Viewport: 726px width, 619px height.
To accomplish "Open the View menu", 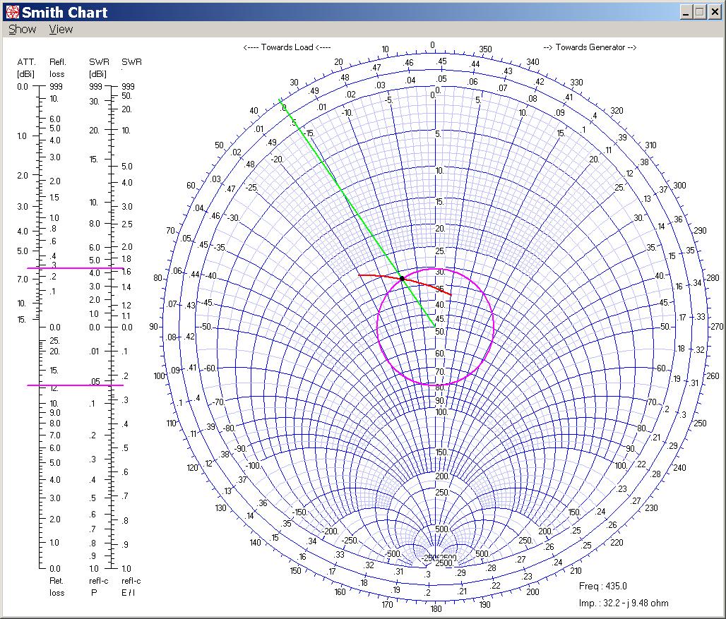I will 61,29.
